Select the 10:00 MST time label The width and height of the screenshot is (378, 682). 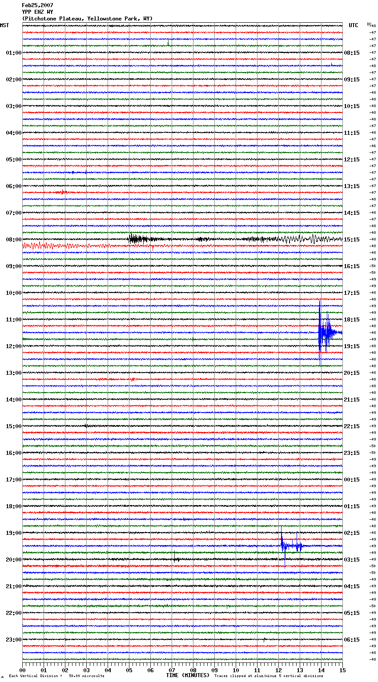(14, 293)
